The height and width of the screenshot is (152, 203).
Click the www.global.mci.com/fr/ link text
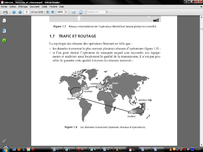(x=141, y=26)
